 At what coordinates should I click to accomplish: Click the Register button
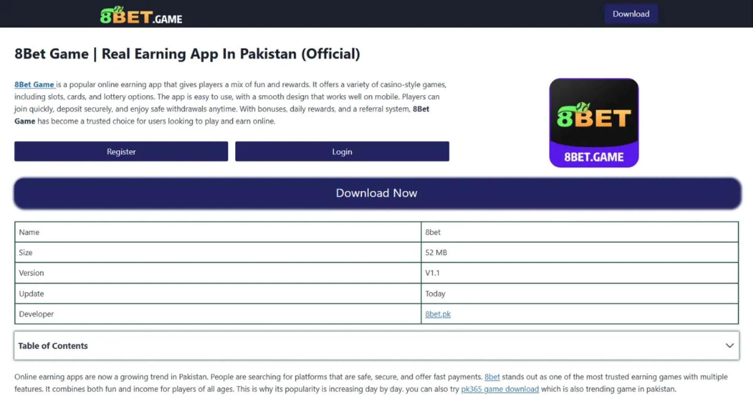[121, 151]
